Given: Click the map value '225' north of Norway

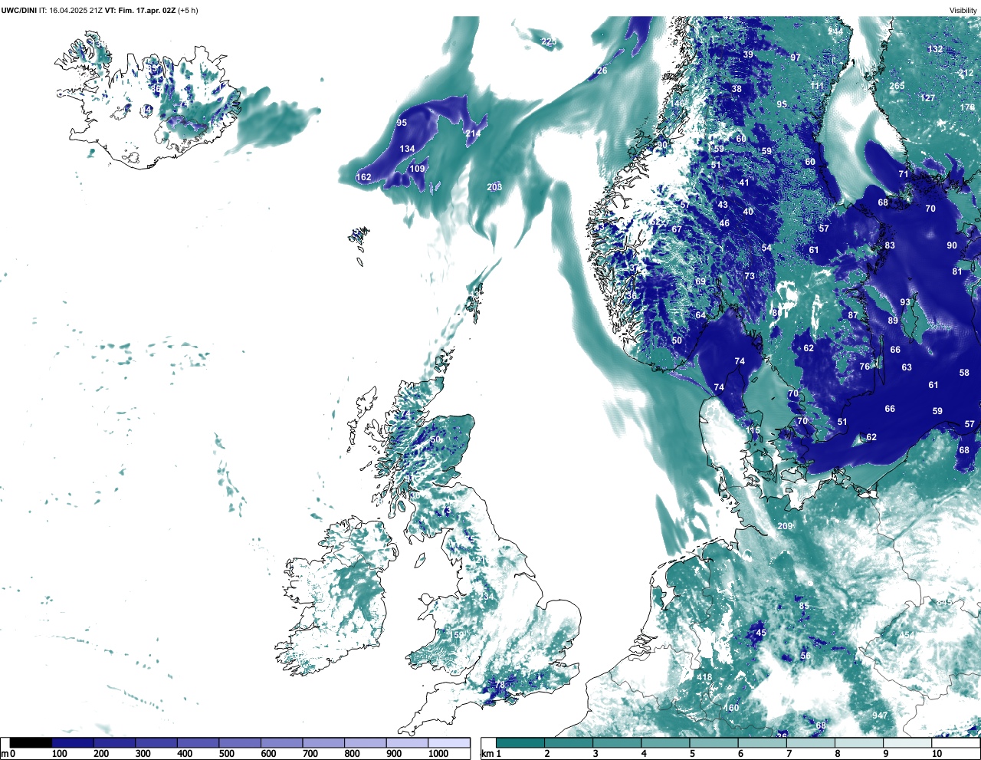Looking at the screenshot, I should (549, 42).
